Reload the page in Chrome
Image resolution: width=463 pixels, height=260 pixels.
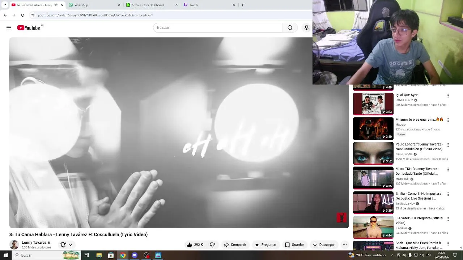pos(22,15)
